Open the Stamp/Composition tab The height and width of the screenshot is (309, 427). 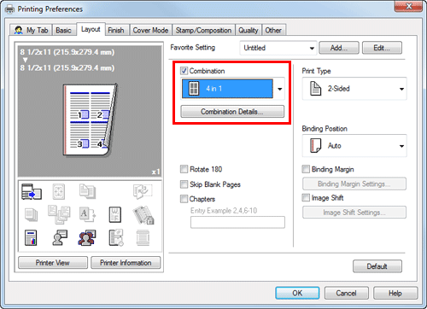[203, 30]
